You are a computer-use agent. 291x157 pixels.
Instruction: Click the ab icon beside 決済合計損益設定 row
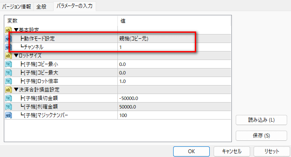point(9,90)
